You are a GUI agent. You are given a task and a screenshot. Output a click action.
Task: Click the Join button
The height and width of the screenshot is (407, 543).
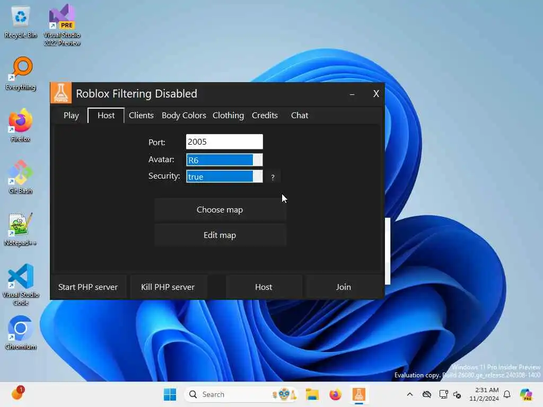pos(344,287)
